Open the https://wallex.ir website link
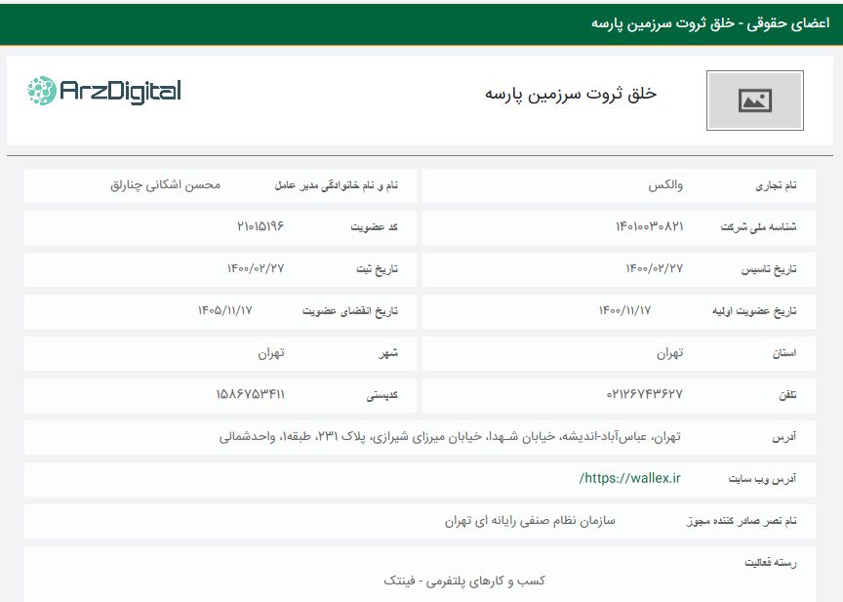Viewport: 843px width, 602px height. [629, 478]
